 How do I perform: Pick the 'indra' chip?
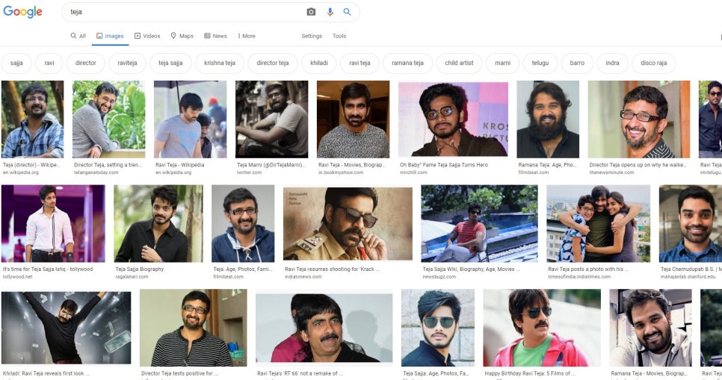pyautogui.click(x=612, y=63)
